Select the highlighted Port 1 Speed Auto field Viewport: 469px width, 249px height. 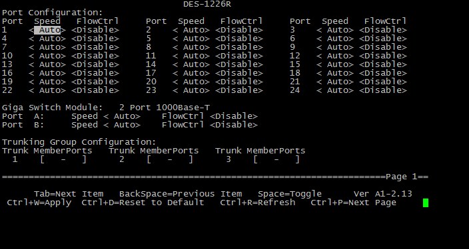click(47, 30)
